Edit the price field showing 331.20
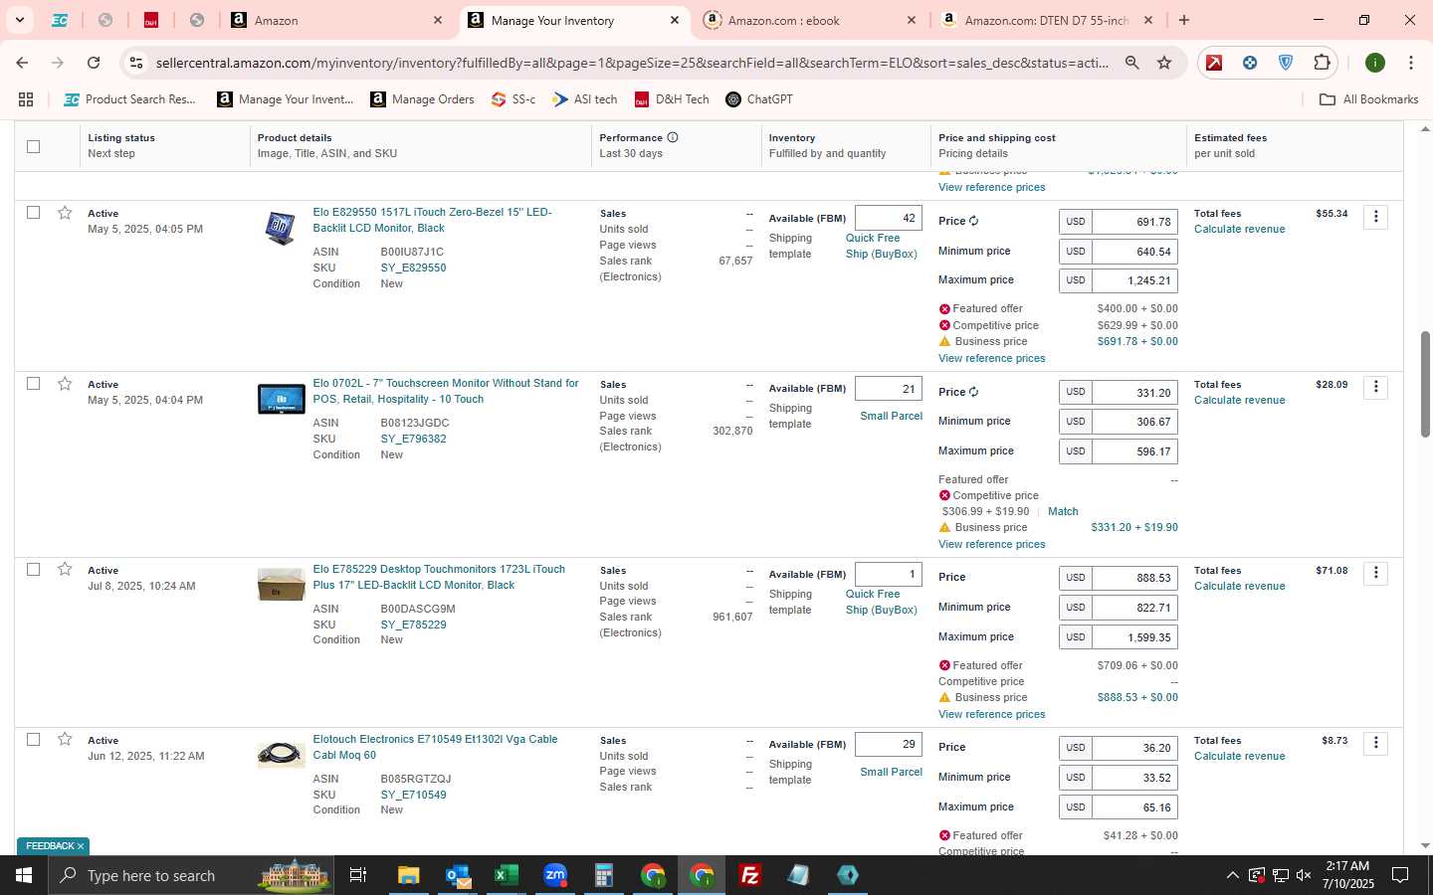Viewport: 1433px width, 895px height. tap(1134, 393)
